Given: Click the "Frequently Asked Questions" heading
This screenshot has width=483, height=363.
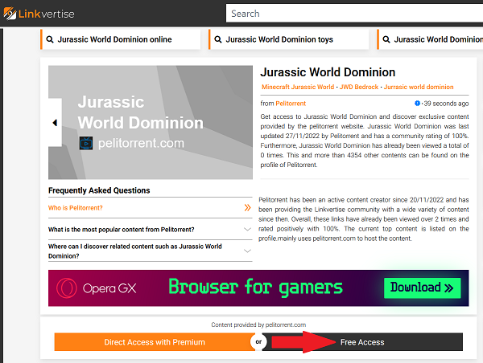Looking at the screenshot, I should pos(99,190).
